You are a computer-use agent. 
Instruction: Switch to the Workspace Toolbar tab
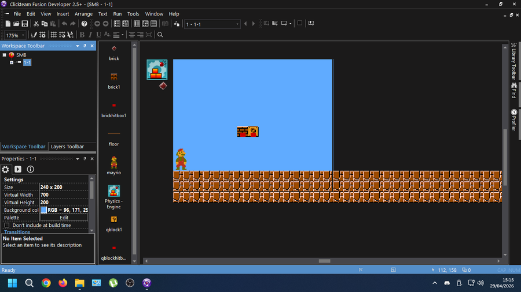[24, 147]
